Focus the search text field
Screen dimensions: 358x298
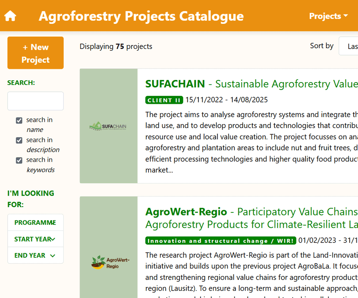click(x=35, y=101)
